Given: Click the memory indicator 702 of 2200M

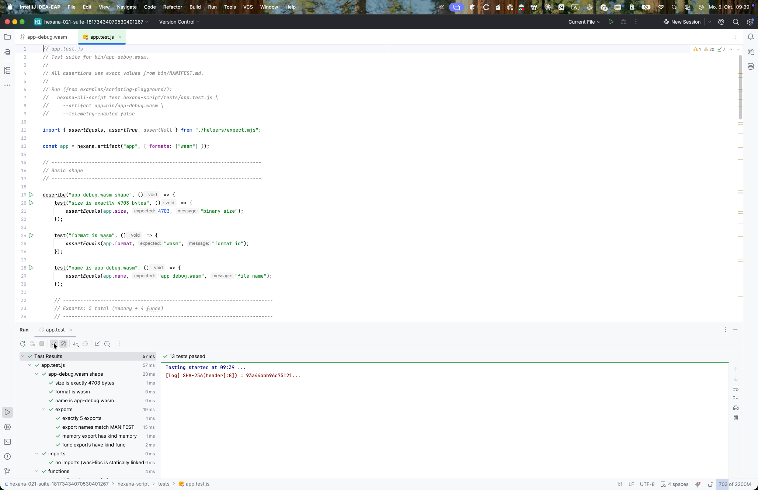Looking at the screenshot, I should pyautogui.click(x=734, y=484).
